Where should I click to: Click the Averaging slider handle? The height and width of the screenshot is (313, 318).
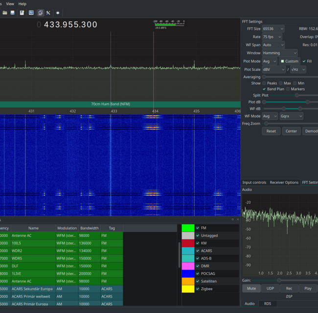tap(264, 77)
